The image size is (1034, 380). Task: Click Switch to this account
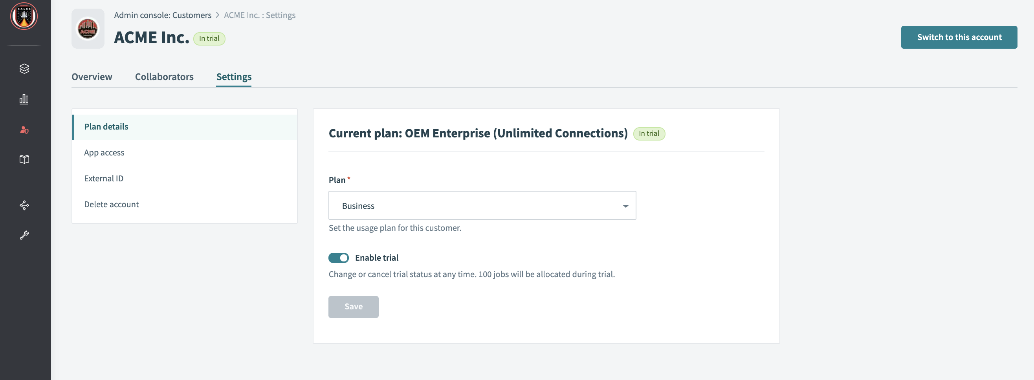[x=959, y=37]
